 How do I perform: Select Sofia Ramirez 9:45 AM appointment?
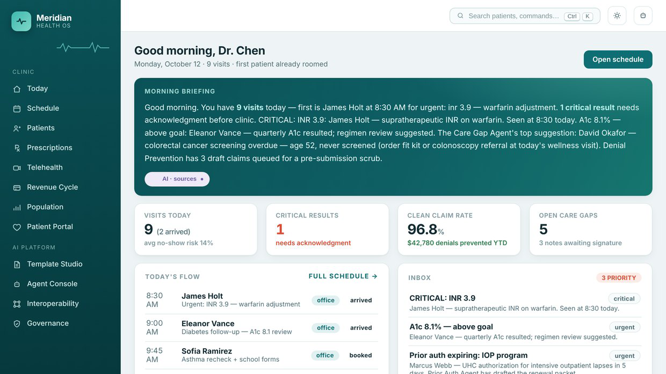tap(262, 355)
